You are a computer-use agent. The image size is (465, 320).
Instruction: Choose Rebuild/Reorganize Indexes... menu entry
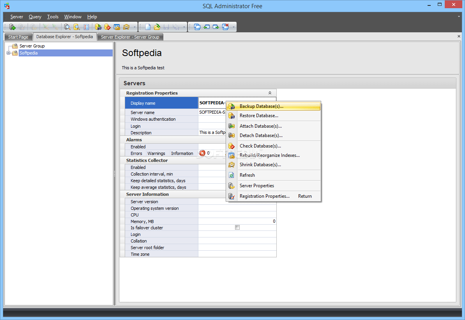(x=273, y=155)
